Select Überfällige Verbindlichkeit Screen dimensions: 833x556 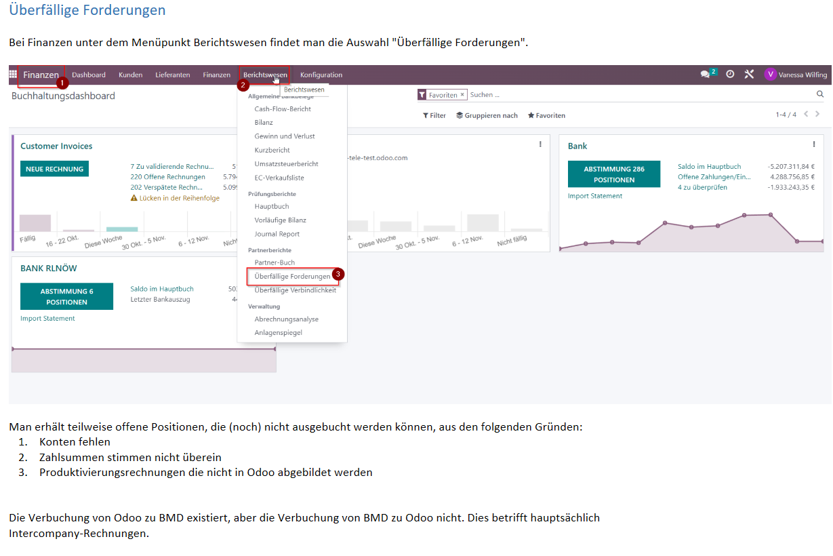(x=295, y=290)
